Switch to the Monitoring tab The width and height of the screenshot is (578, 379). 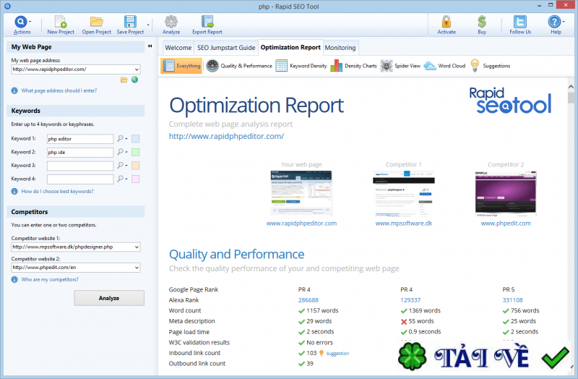click(x=340, y=48)
